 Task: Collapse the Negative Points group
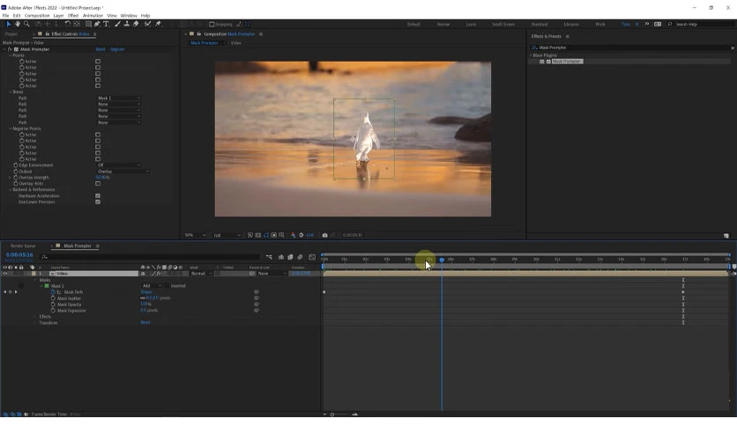[11, 129]
